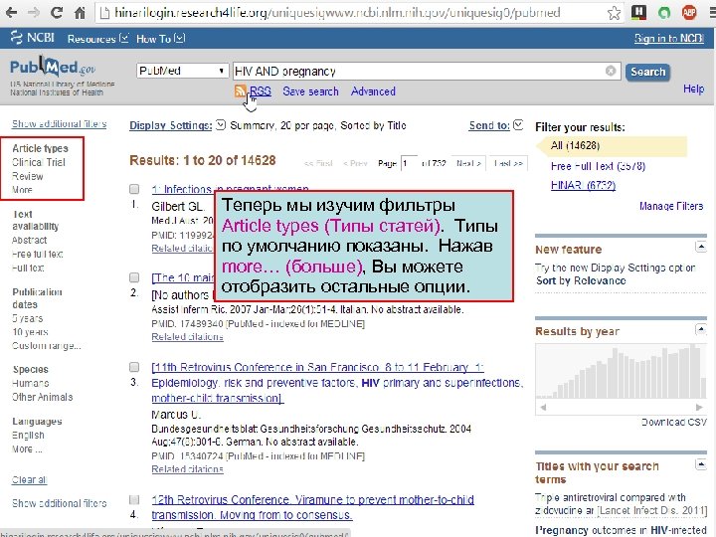Expand the Resources menu
Image resolution: width=716 pixels, height=537 pixels.
pyautogui.click(x=97, y=39)
